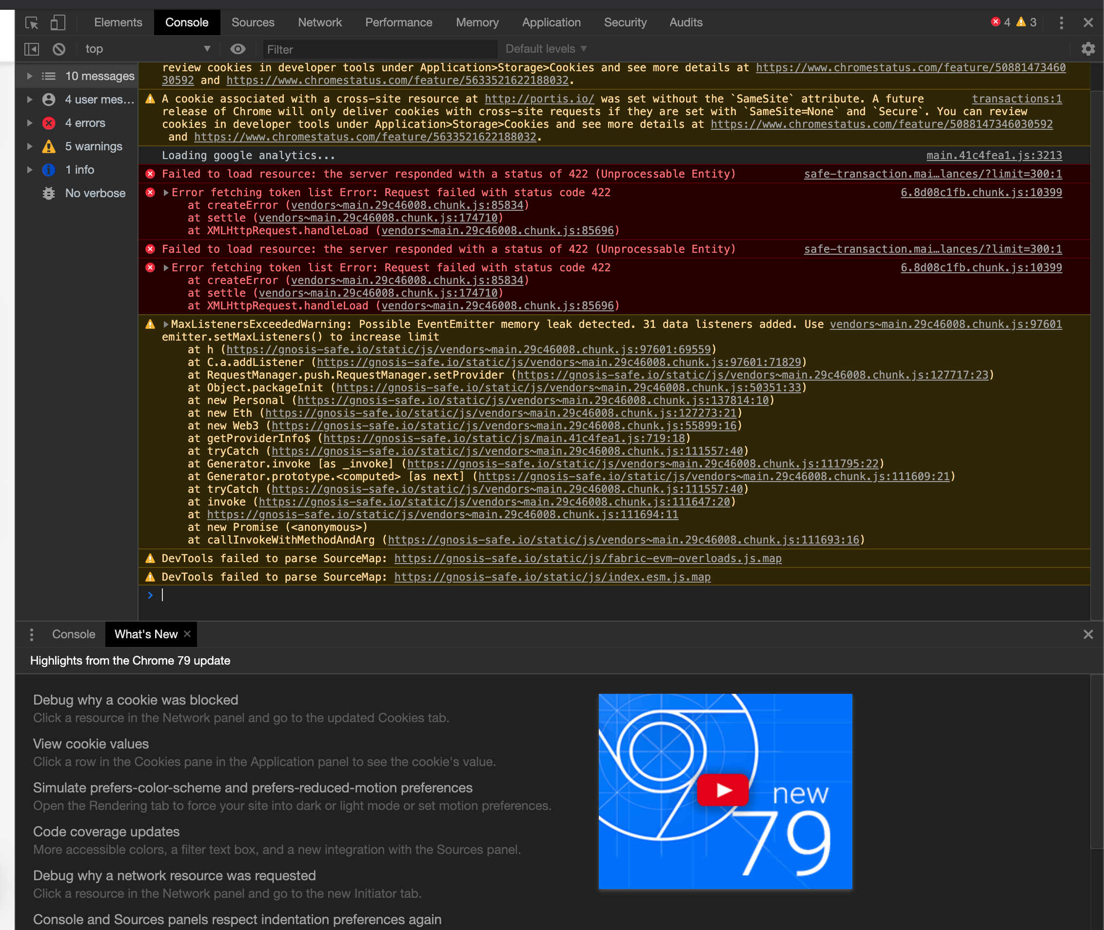Click the red error count badge
The height and width of the screenshot is (930, 1104).
1000,22
